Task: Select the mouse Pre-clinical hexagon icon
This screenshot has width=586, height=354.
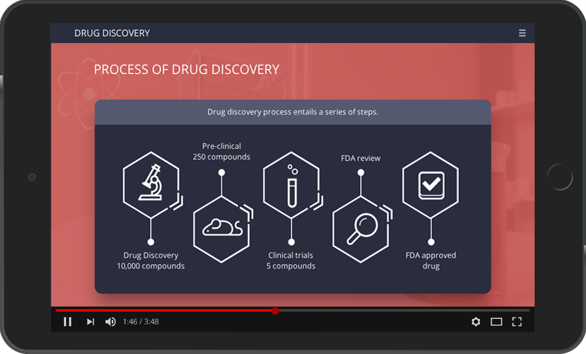Action: pyautogui.click(x=221, y=228)
